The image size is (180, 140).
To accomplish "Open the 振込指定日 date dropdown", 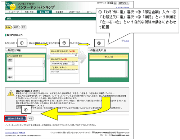I will pyautogui.click(x=73, y=64).
